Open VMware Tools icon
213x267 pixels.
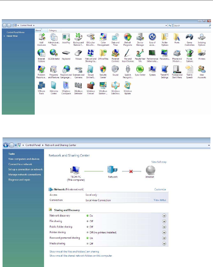(41, 88)
